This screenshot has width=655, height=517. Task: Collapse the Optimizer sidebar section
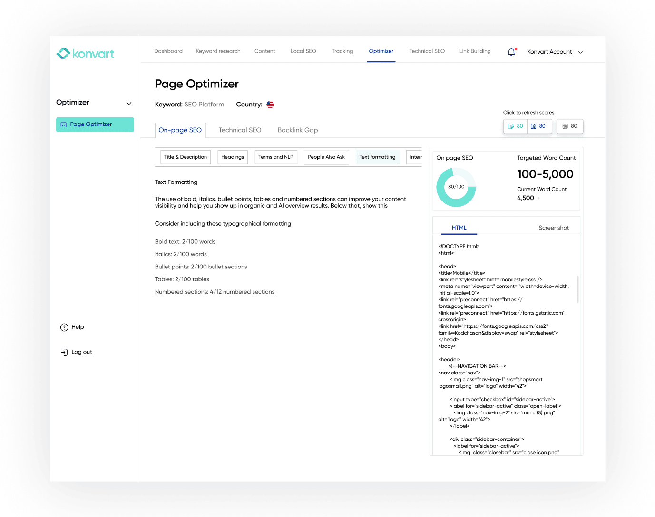pos(129,103)
